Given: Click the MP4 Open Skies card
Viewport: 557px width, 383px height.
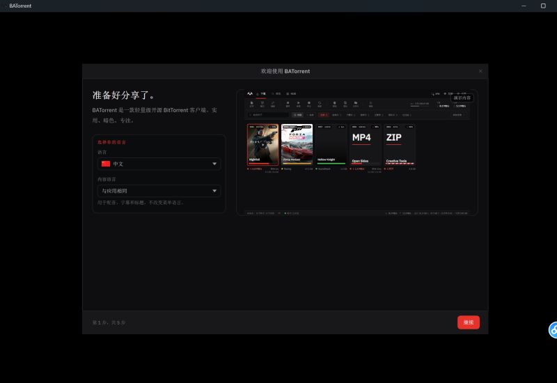Looking at the screenshot, I should [x=365, y=145].
